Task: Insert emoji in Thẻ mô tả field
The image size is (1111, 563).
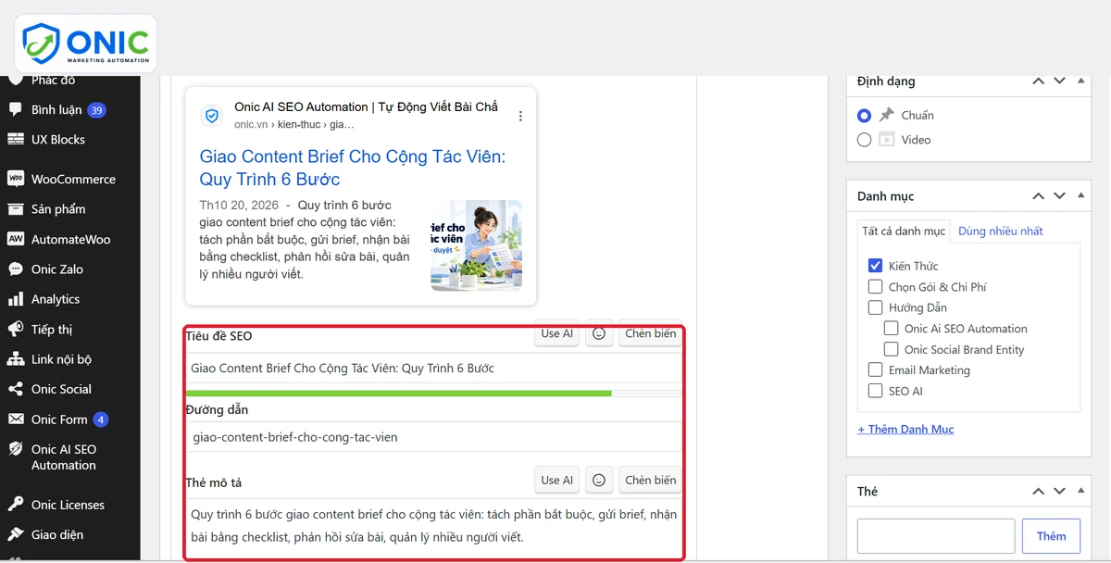Action: tap(599, 480)
